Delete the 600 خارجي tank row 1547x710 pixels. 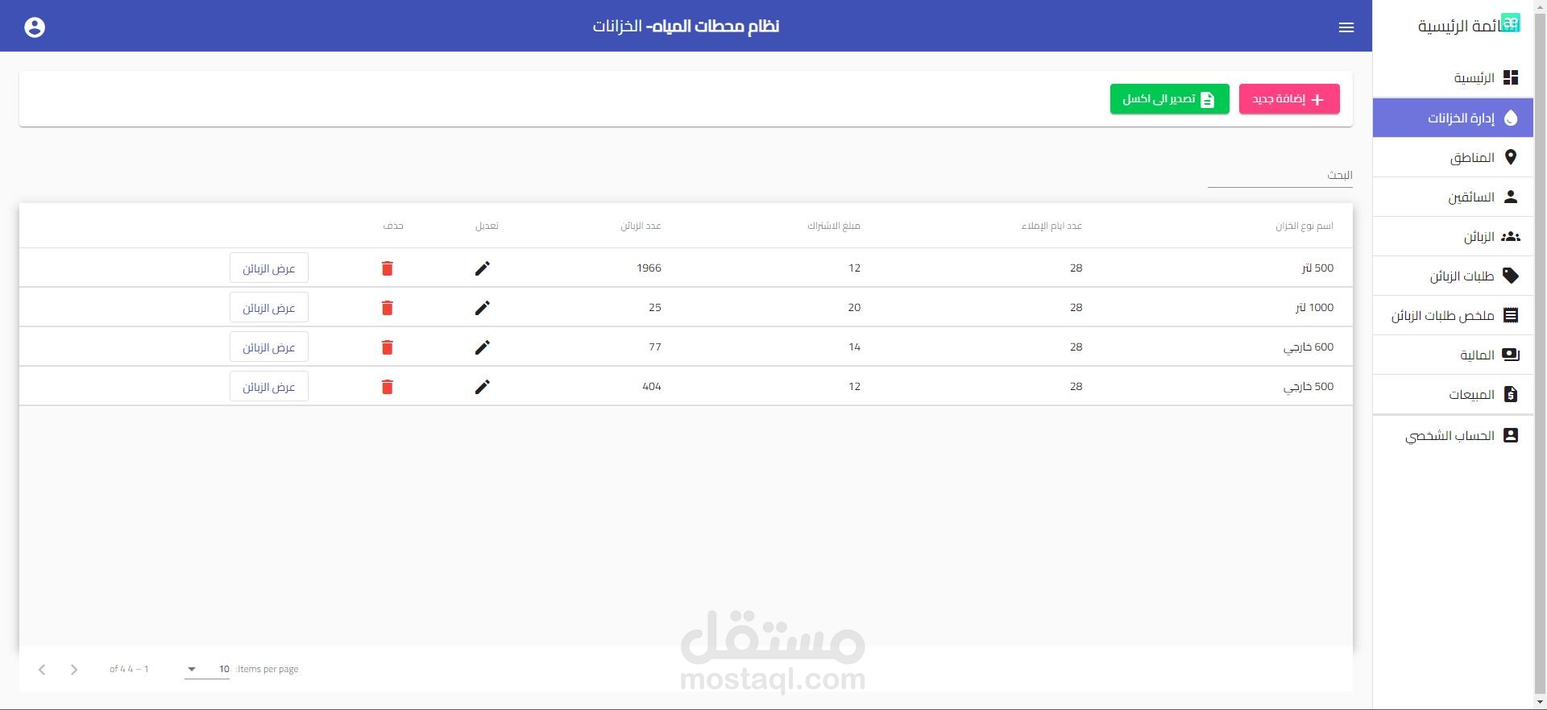[x=388, y=347]
